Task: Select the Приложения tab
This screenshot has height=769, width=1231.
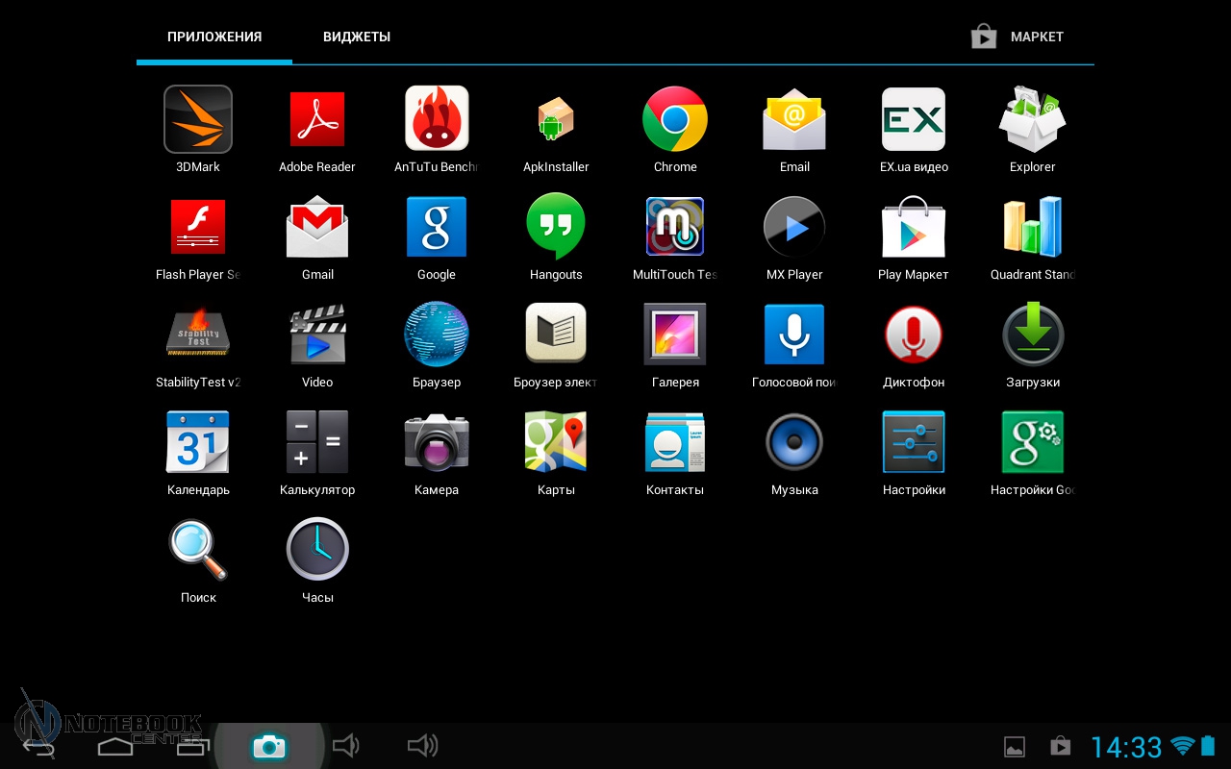Action: click(x=214, y=37)
